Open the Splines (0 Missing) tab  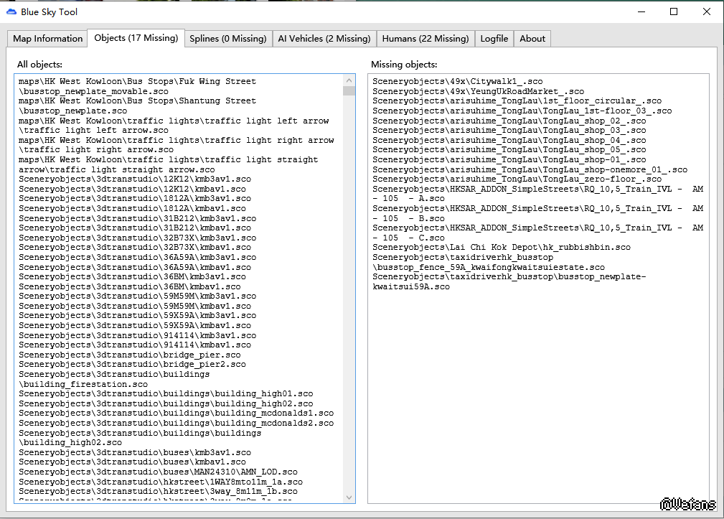pos(227,39)
